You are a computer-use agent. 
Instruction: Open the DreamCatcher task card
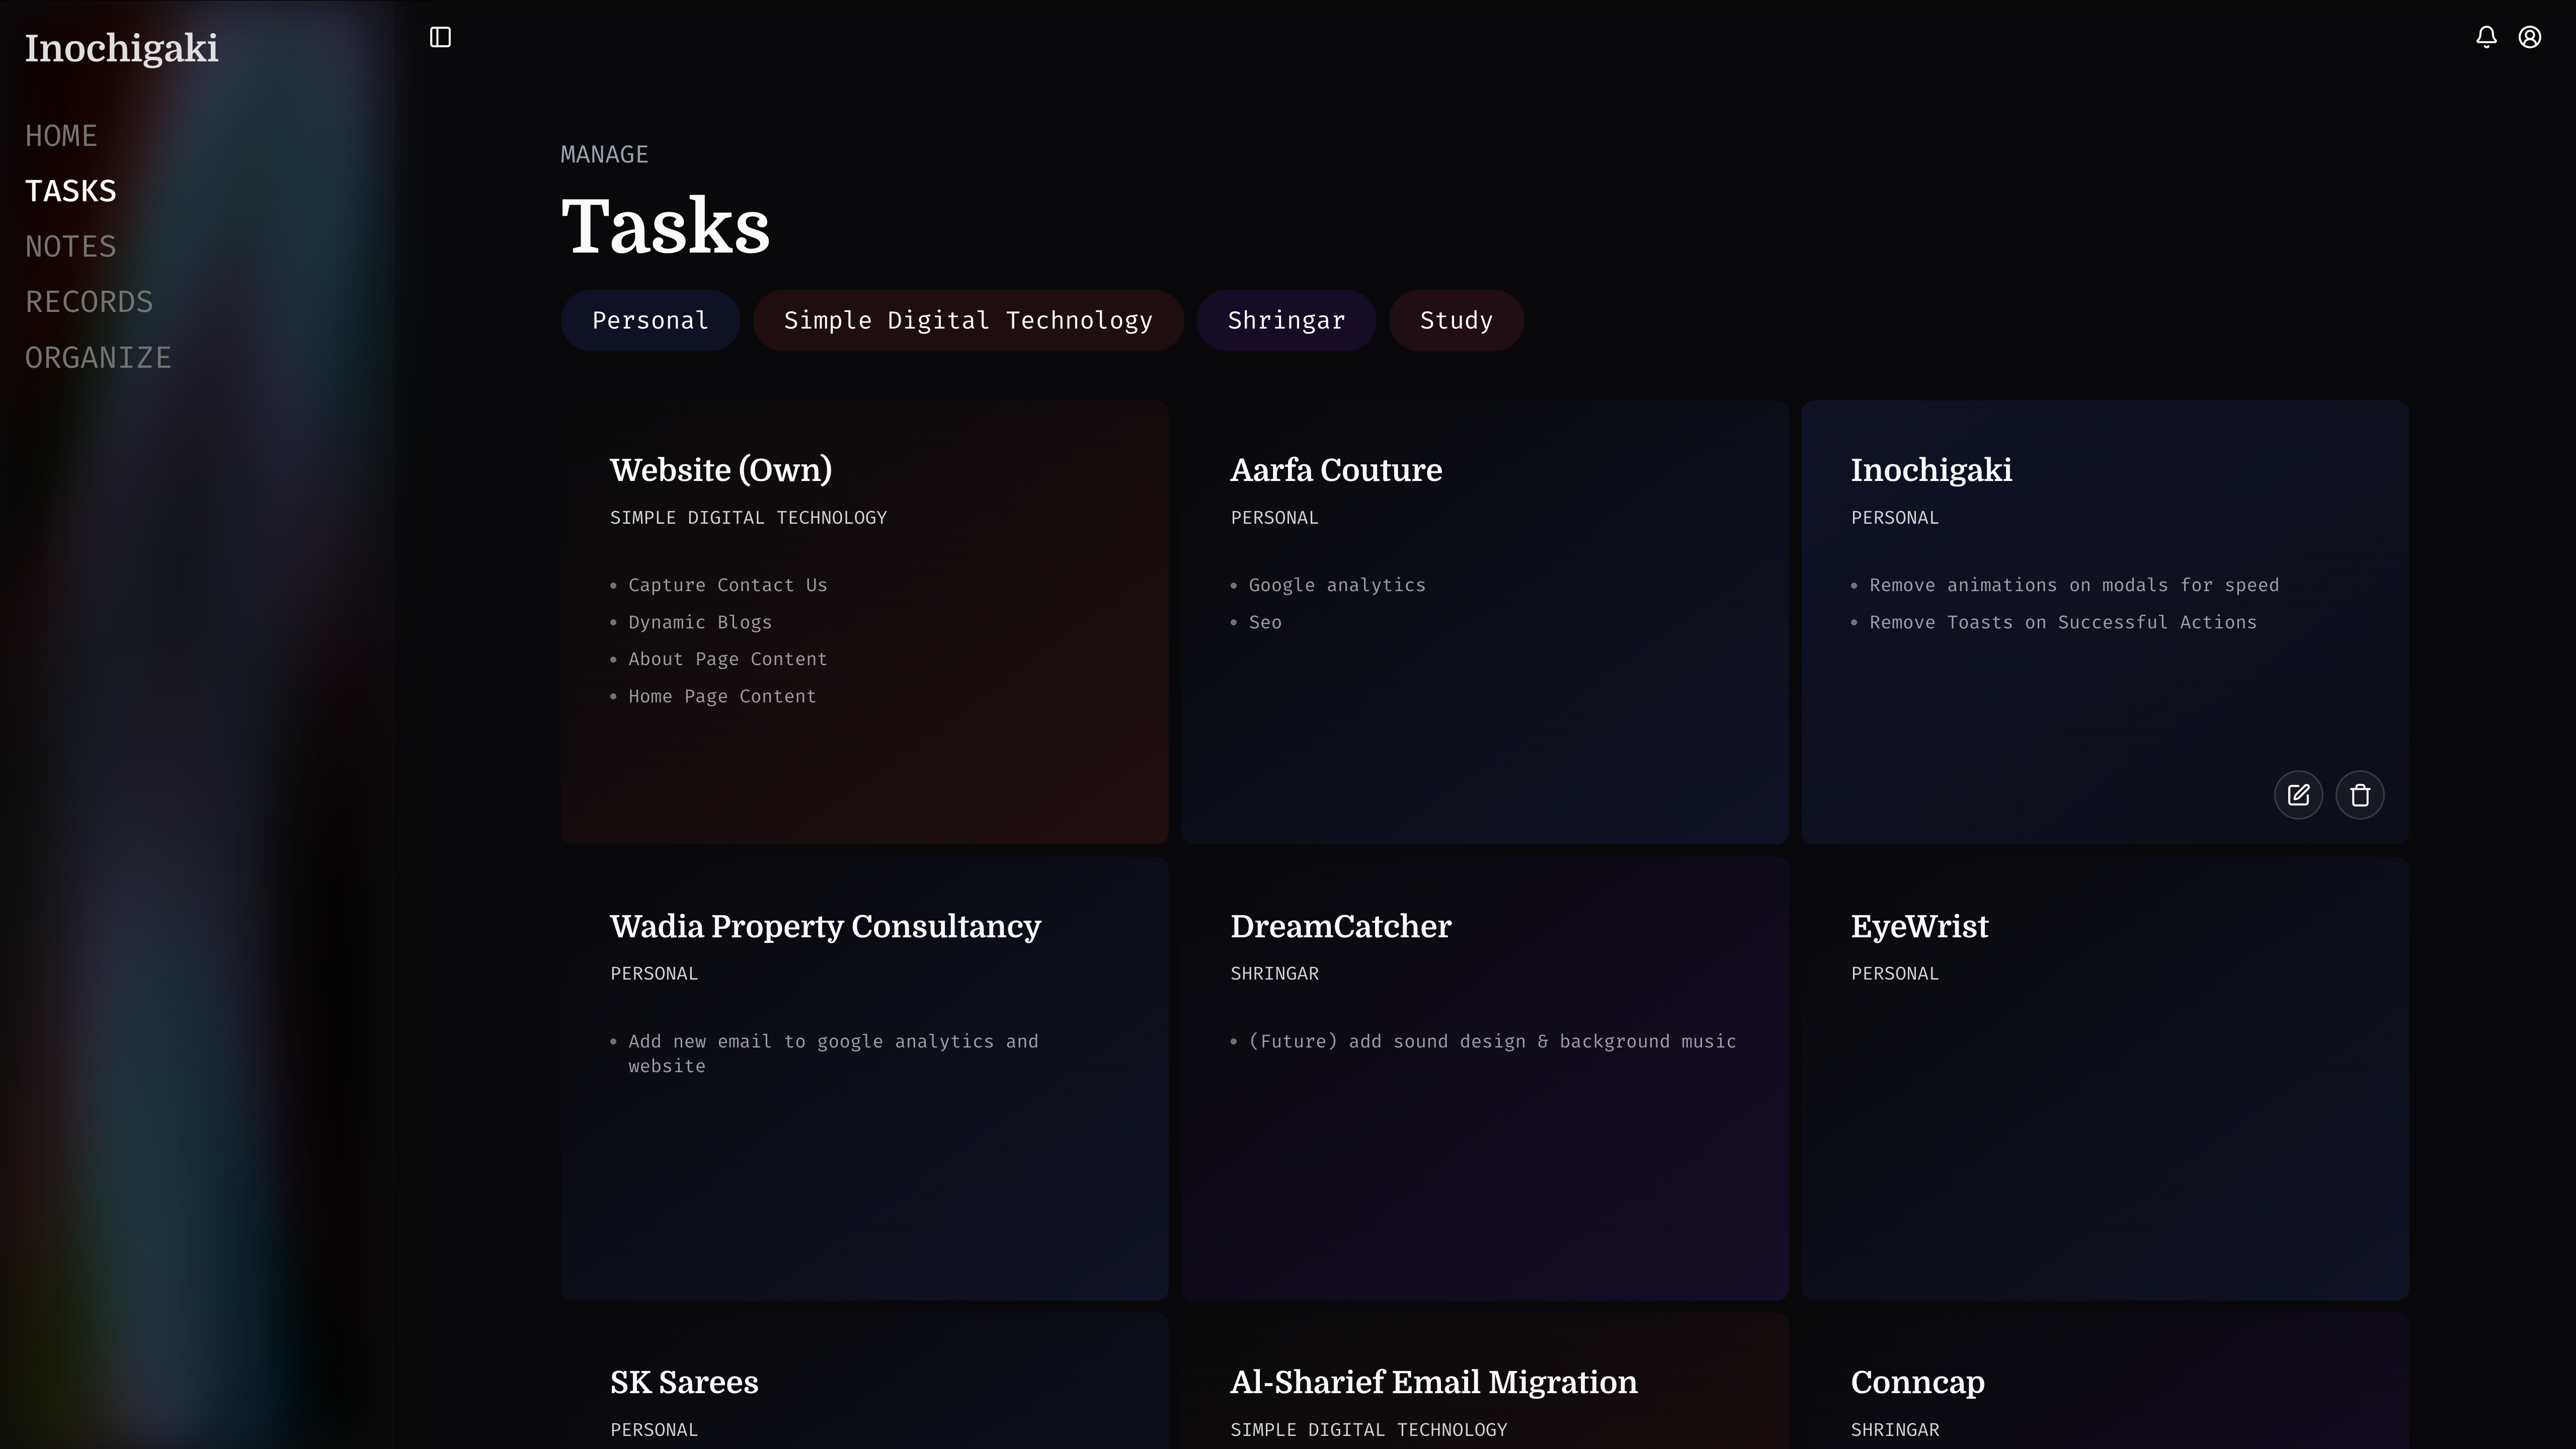pos(1340,926)
